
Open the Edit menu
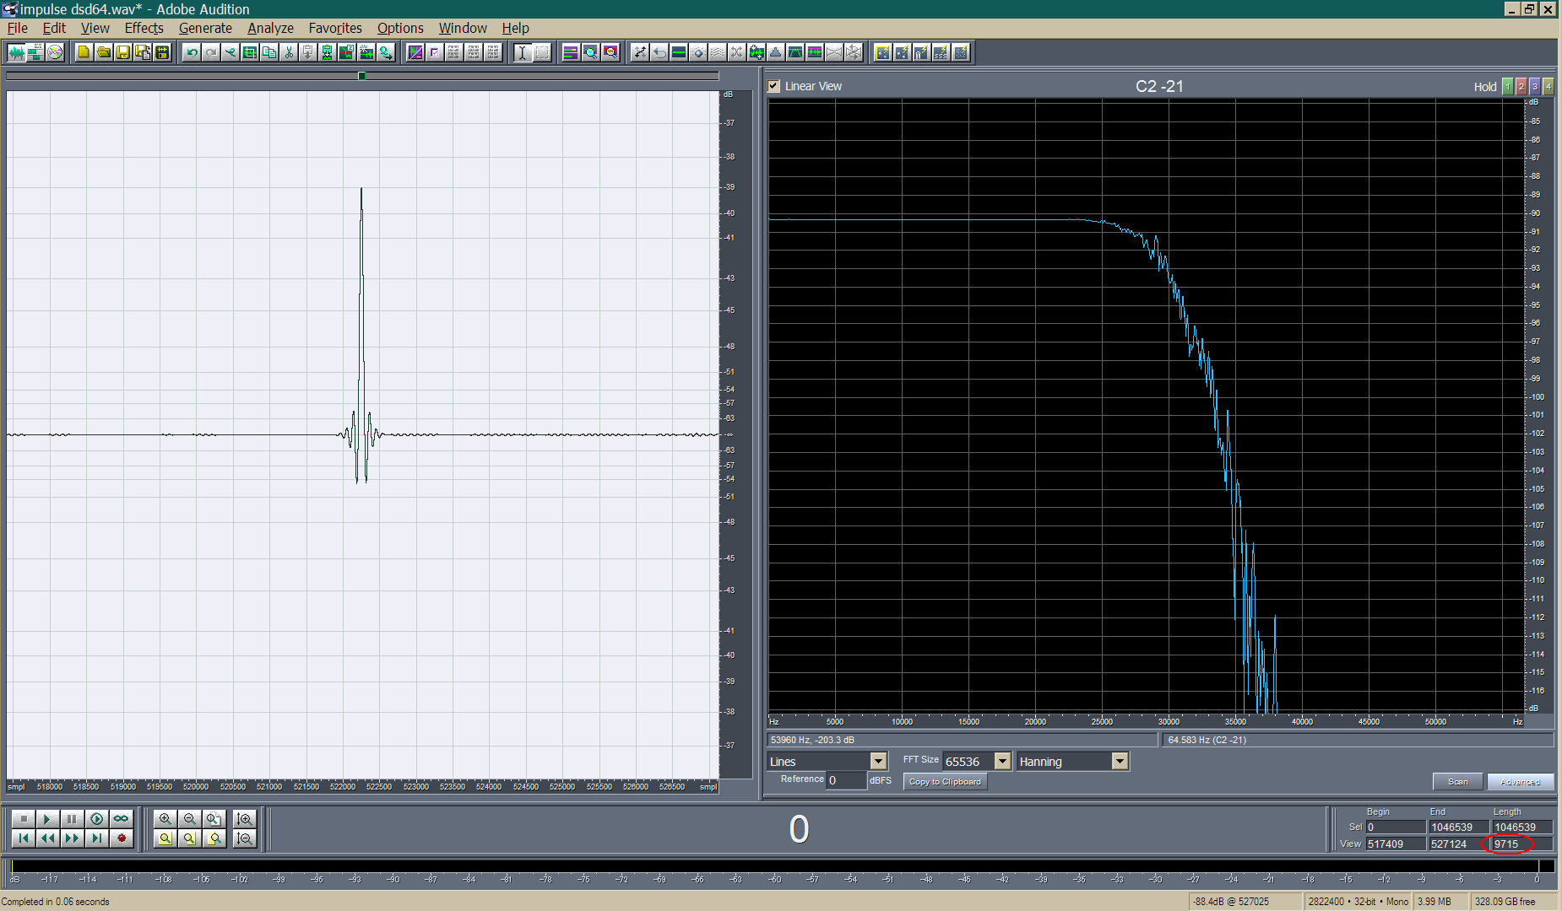(x=54, y=28)
